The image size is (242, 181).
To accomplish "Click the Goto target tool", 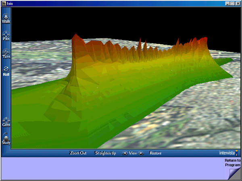I will pyautogui.click(x=6, y=122).
